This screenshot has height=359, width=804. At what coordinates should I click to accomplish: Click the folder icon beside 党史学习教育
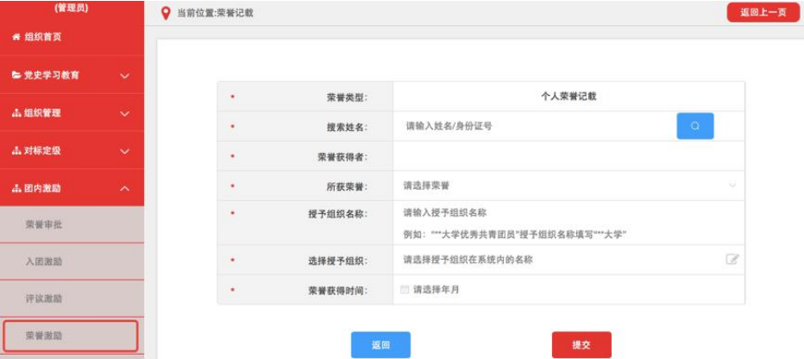point(16,75)
